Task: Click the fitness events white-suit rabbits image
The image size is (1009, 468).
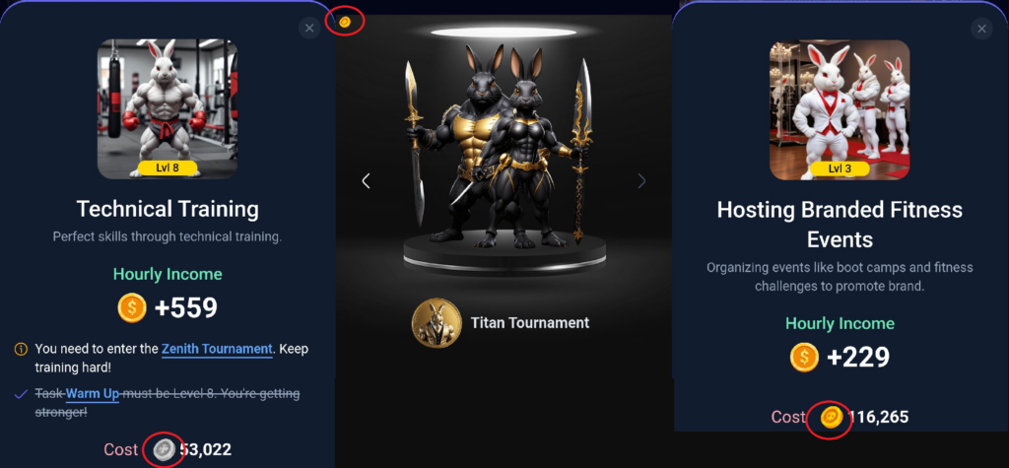Action: (x=840, y=110)
